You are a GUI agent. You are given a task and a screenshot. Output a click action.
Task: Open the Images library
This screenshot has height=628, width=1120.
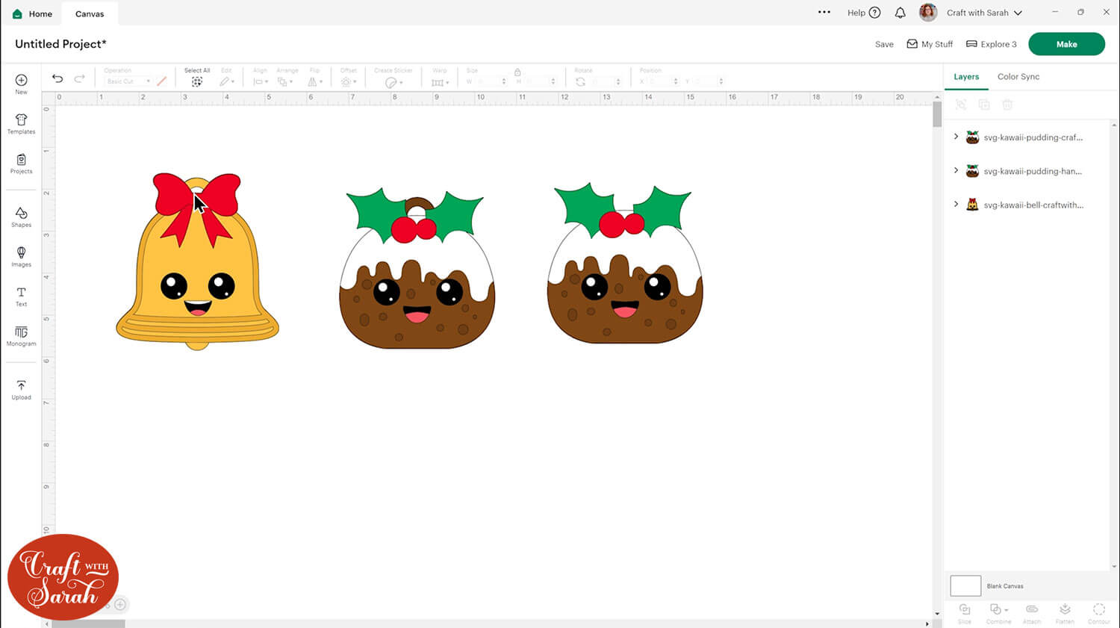pyautogui.click(x=21, y=257)
